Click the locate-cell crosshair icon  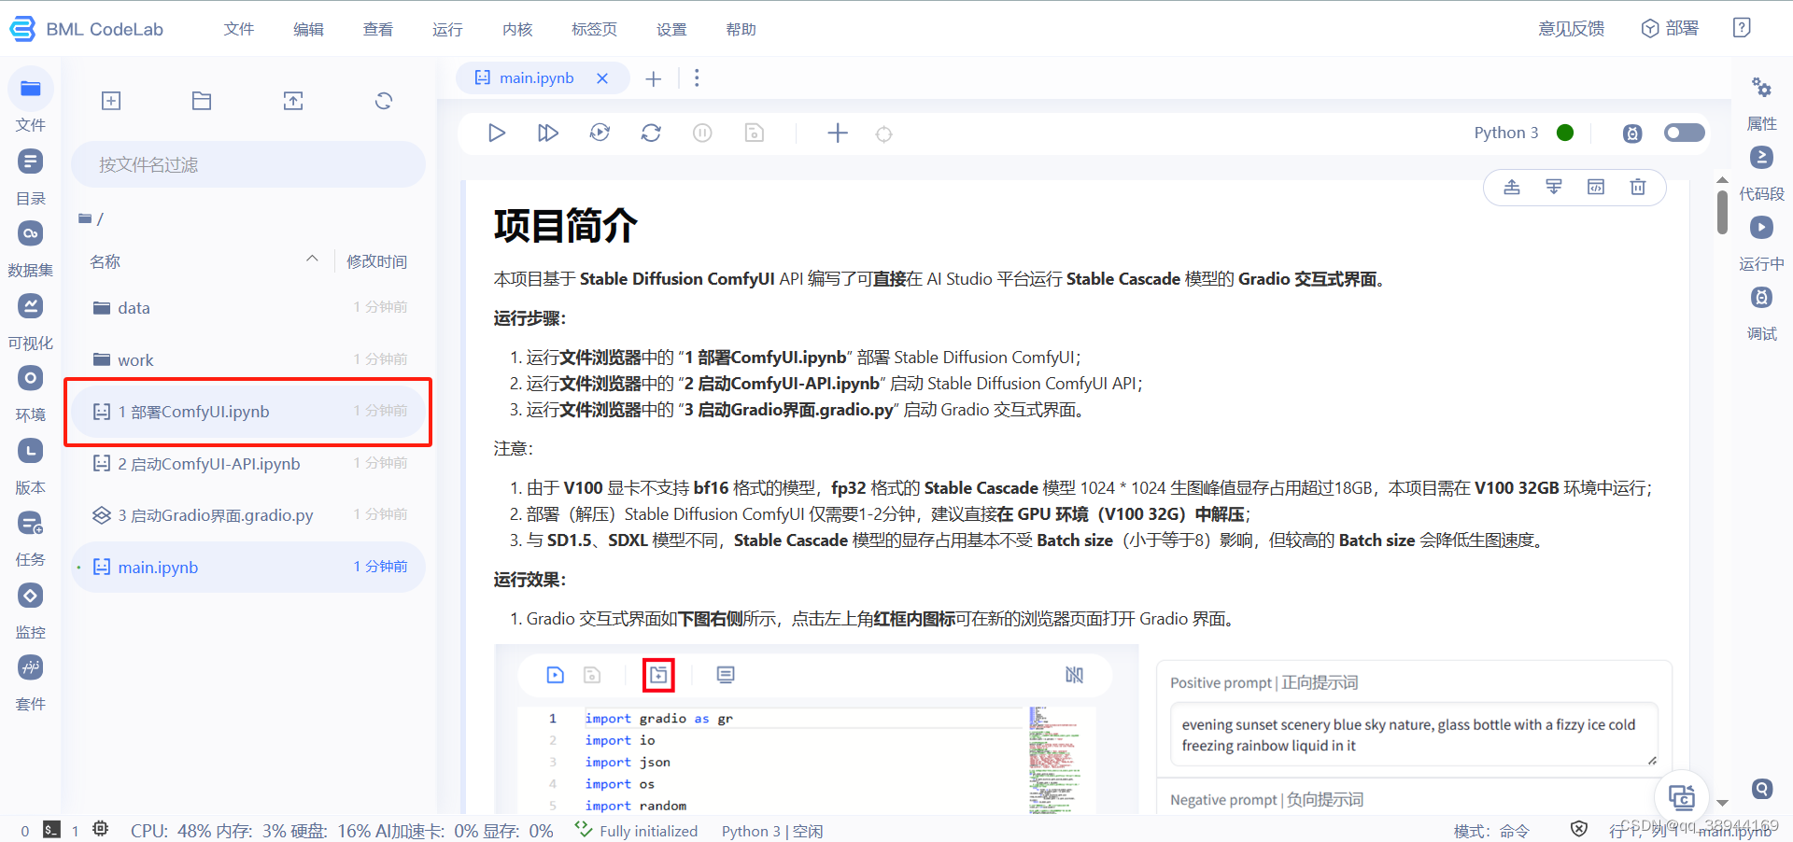pos(883,133)
